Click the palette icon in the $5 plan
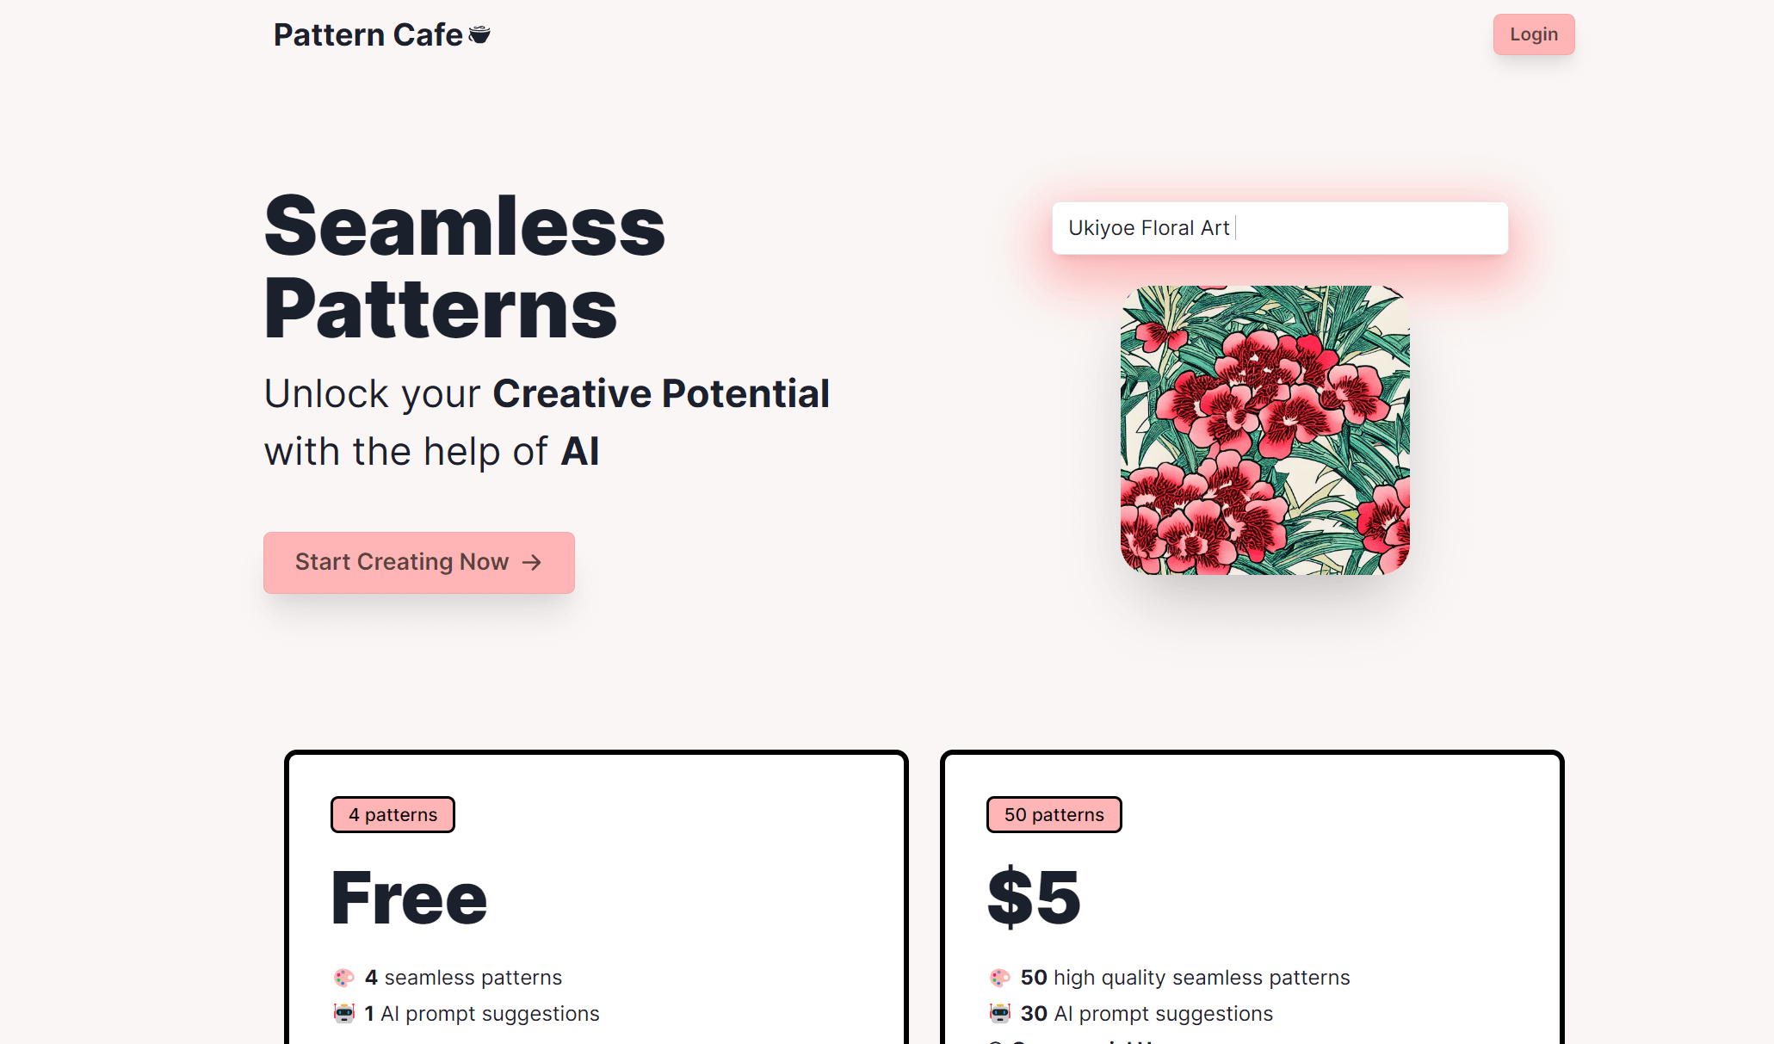 999,978
